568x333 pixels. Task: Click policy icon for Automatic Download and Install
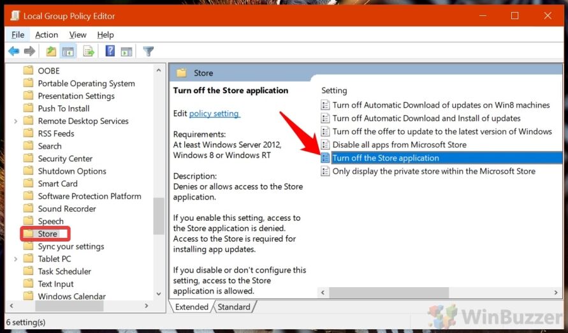[x=325, y=118]
